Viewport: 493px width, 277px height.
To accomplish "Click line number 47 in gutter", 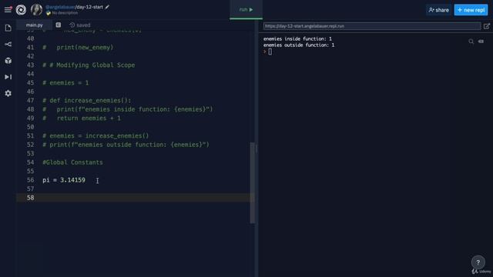I will point(31,101).
